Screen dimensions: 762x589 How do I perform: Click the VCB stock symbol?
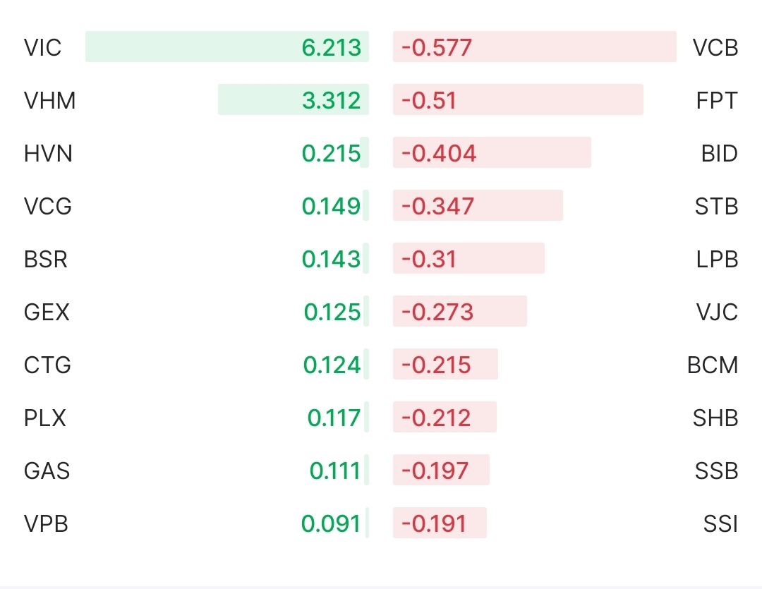click(x=715, y=48)
